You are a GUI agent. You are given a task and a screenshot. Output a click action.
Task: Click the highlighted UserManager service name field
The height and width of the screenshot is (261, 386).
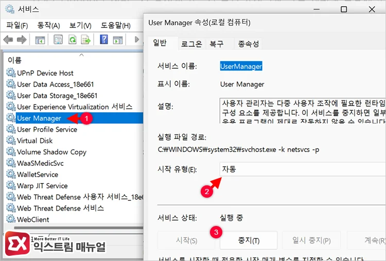click(241, 66)
